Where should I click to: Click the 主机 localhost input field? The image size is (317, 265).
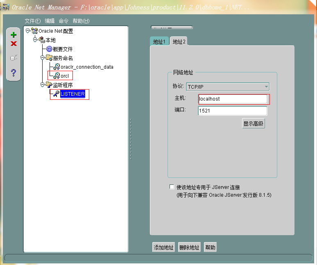(x=233, y=99)
